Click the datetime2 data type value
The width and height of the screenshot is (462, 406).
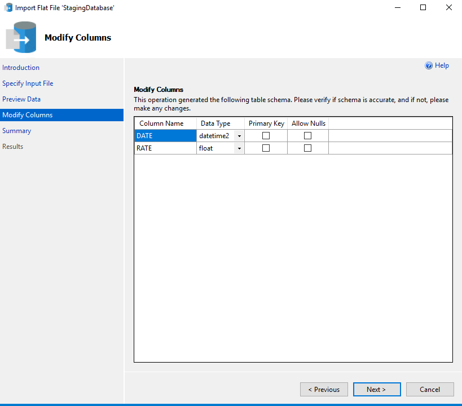pos(214,136)
